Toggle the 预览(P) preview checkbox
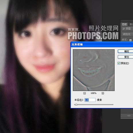Screen dimensions: 133x133 click(119, 63)
